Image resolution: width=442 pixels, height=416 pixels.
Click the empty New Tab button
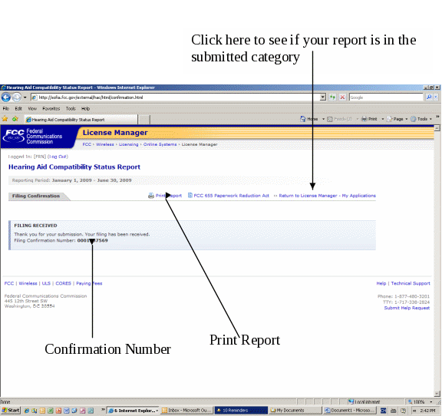click(x=144, y=120)
